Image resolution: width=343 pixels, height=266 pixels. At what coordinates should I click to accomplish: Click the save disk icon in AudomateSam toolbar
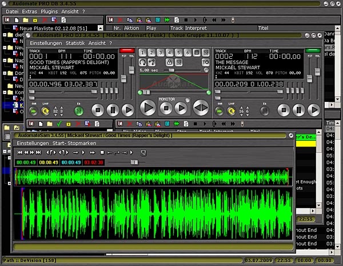[x=143, y=153]
